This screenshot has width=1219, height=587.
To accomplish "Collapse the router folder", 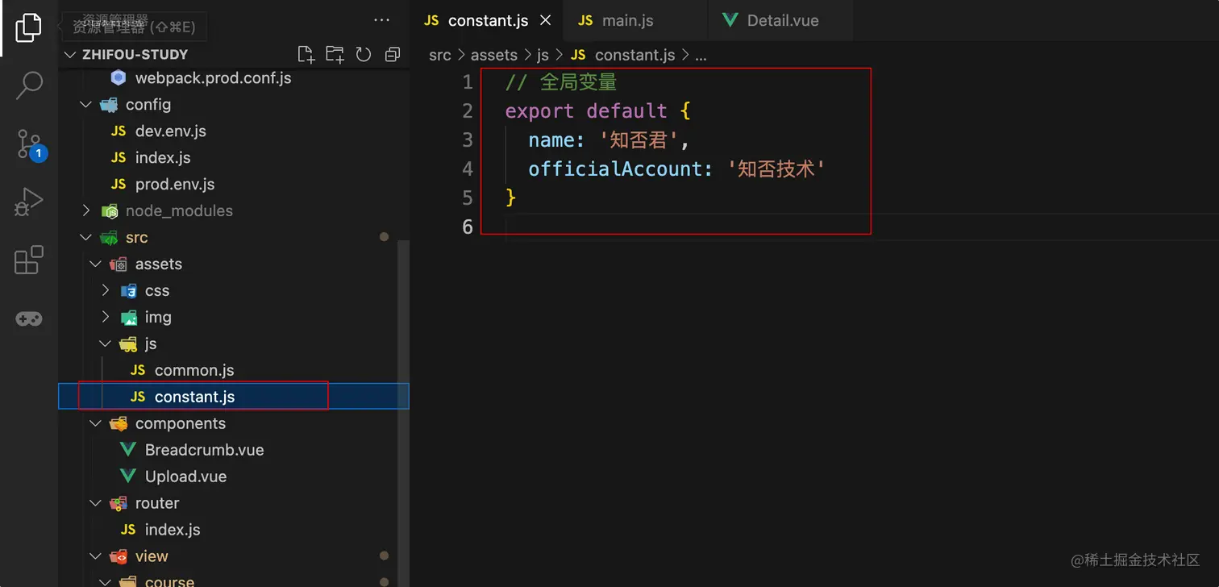I will [96, 503].
